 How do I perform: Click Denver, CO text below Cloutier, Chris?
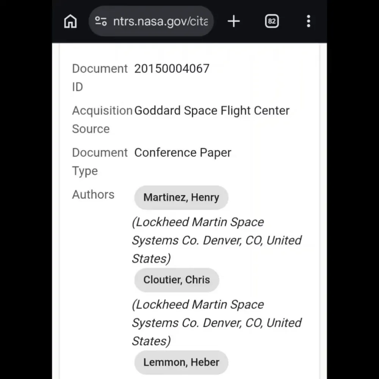coord(233,323)
